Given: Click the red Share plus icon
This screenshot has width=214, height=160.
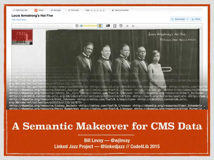Looking at the screenshot, I should 36,10.
